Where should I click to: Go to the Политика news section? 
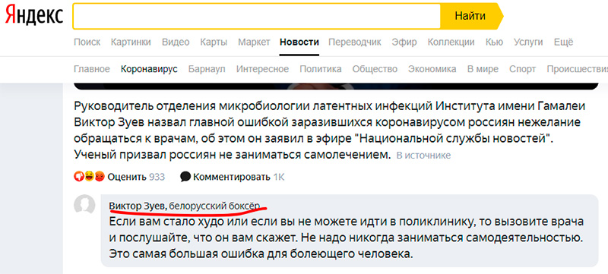click(x=321, y=69)
